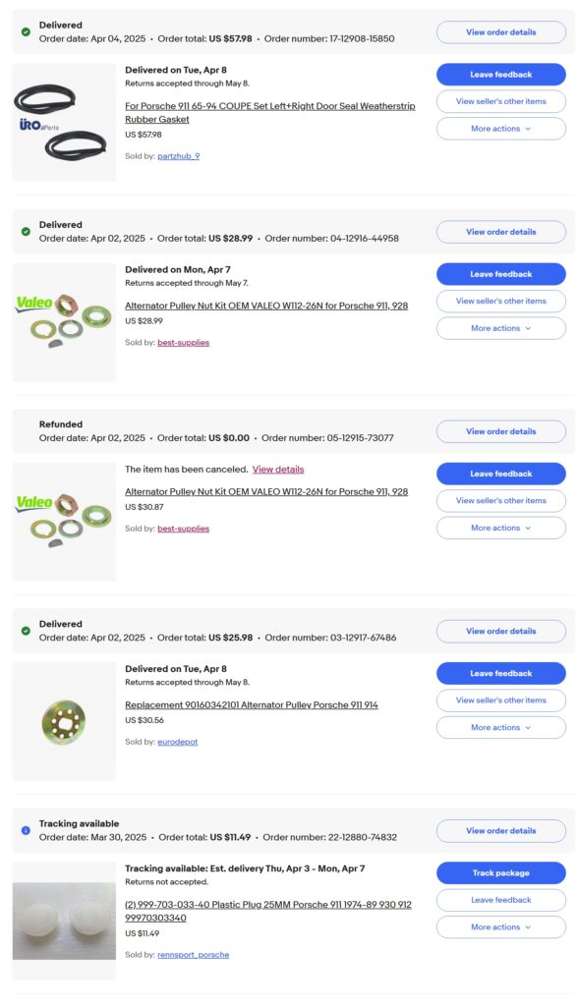Open the alternator pulley product image

pos(64,722)
